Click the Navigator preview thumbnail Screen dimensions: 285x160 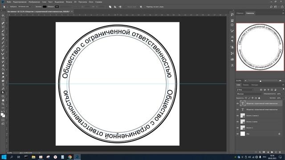tap(260, 47)
